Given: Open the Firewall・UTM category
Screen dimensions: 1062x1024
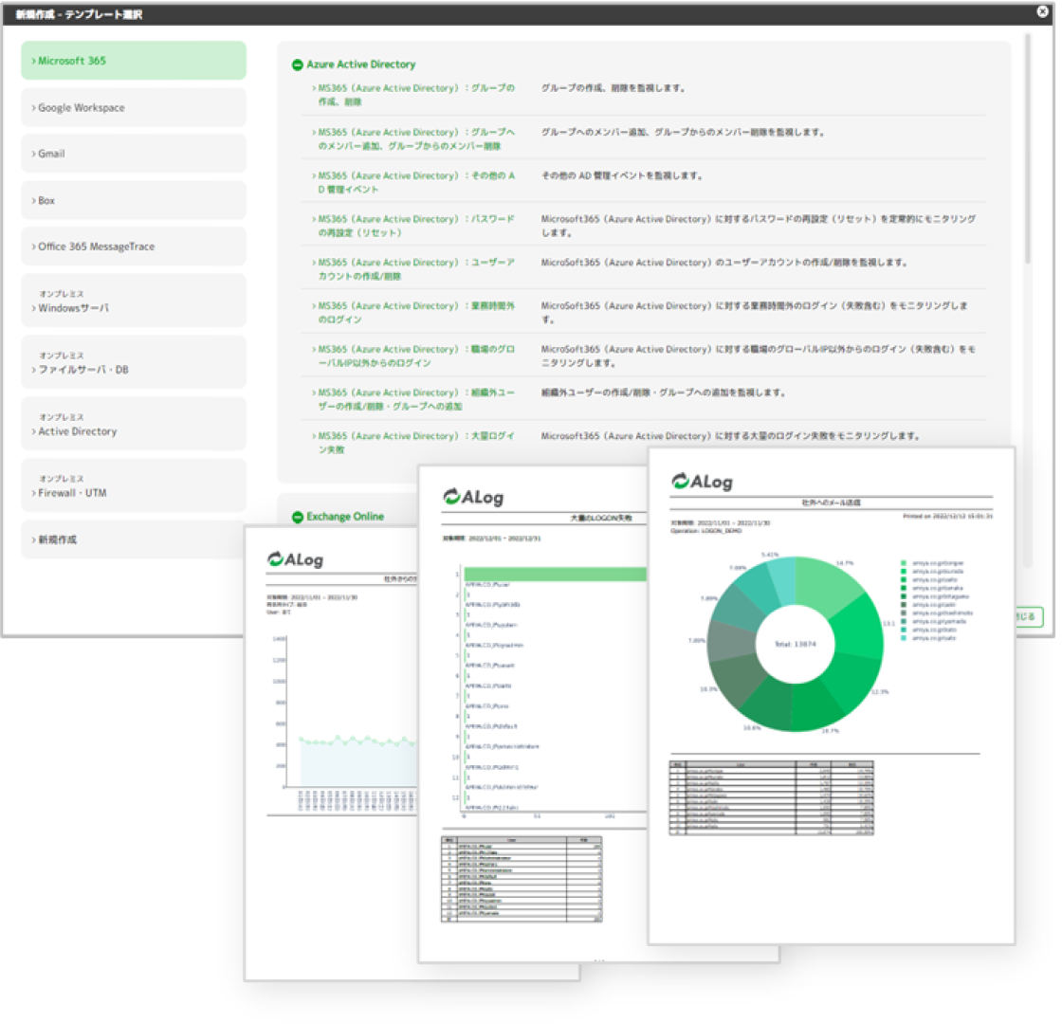Looking at the screenshot, I should pos(134,486).
